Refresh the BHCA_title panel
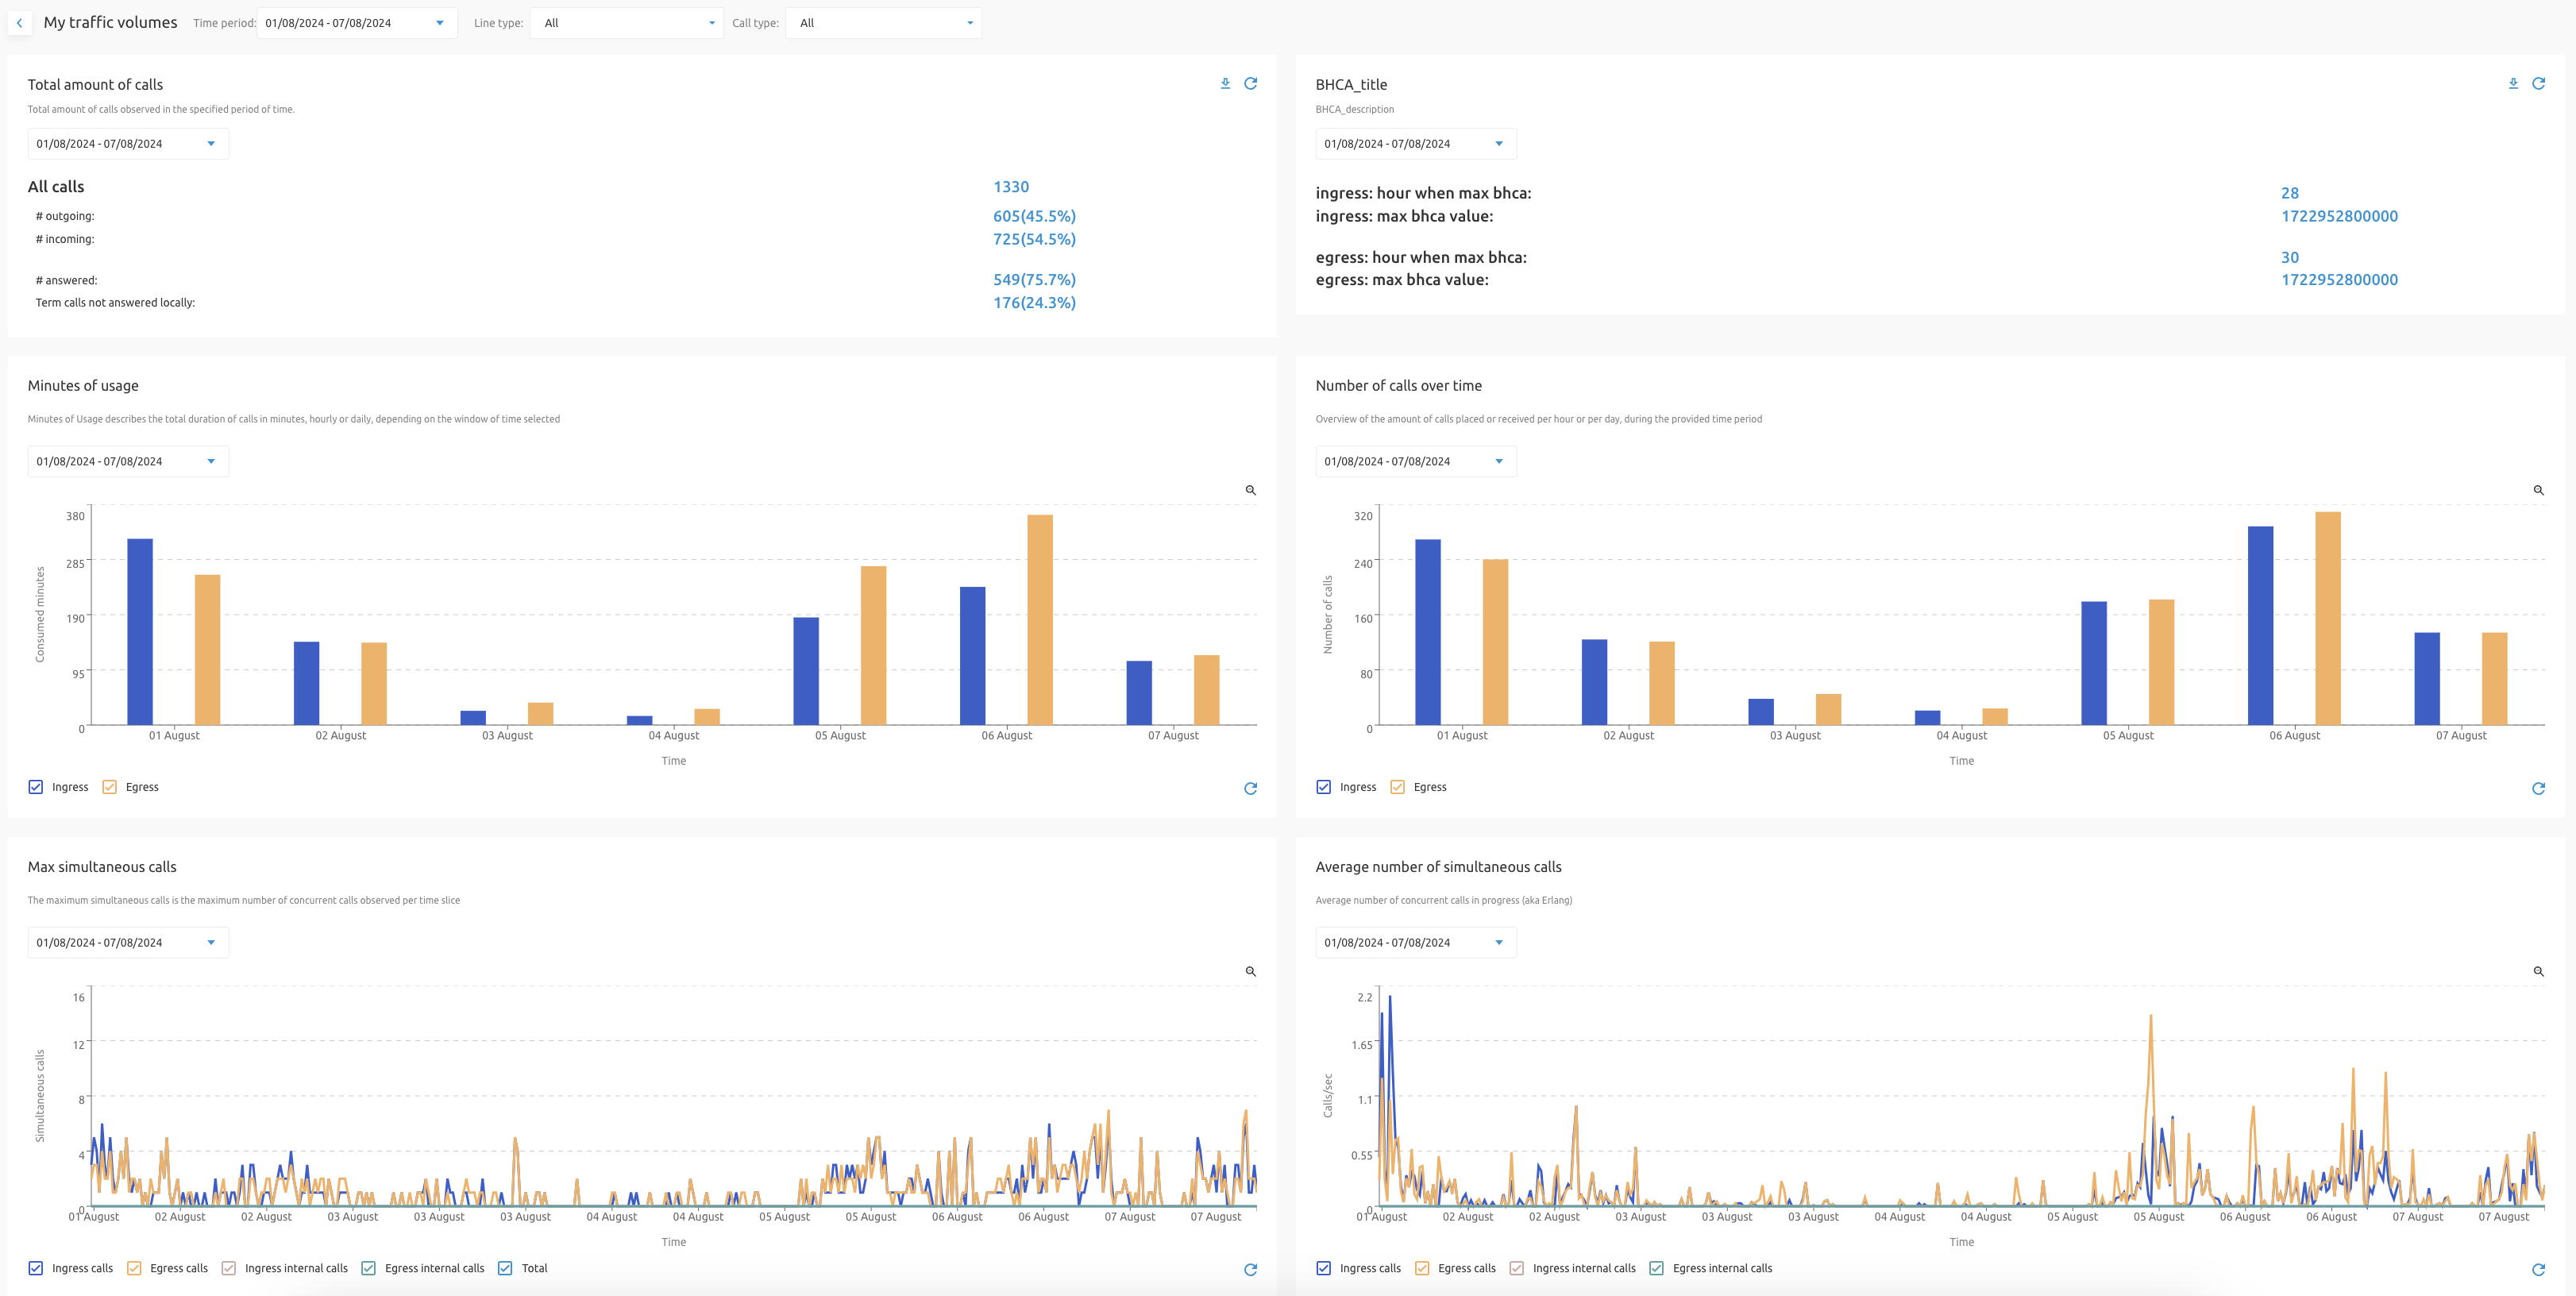This screenshot has height=1296, width=2576. tap(2538, 84)
